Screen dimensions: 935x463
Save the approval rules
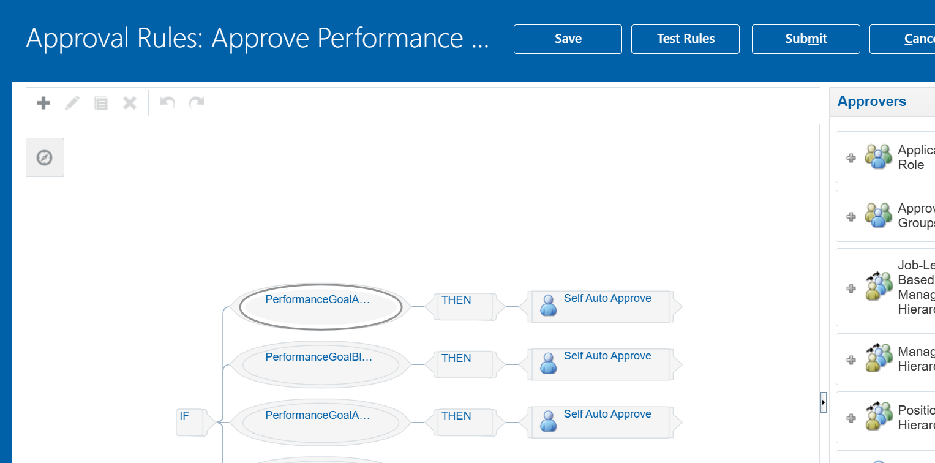tap(568, 39)
